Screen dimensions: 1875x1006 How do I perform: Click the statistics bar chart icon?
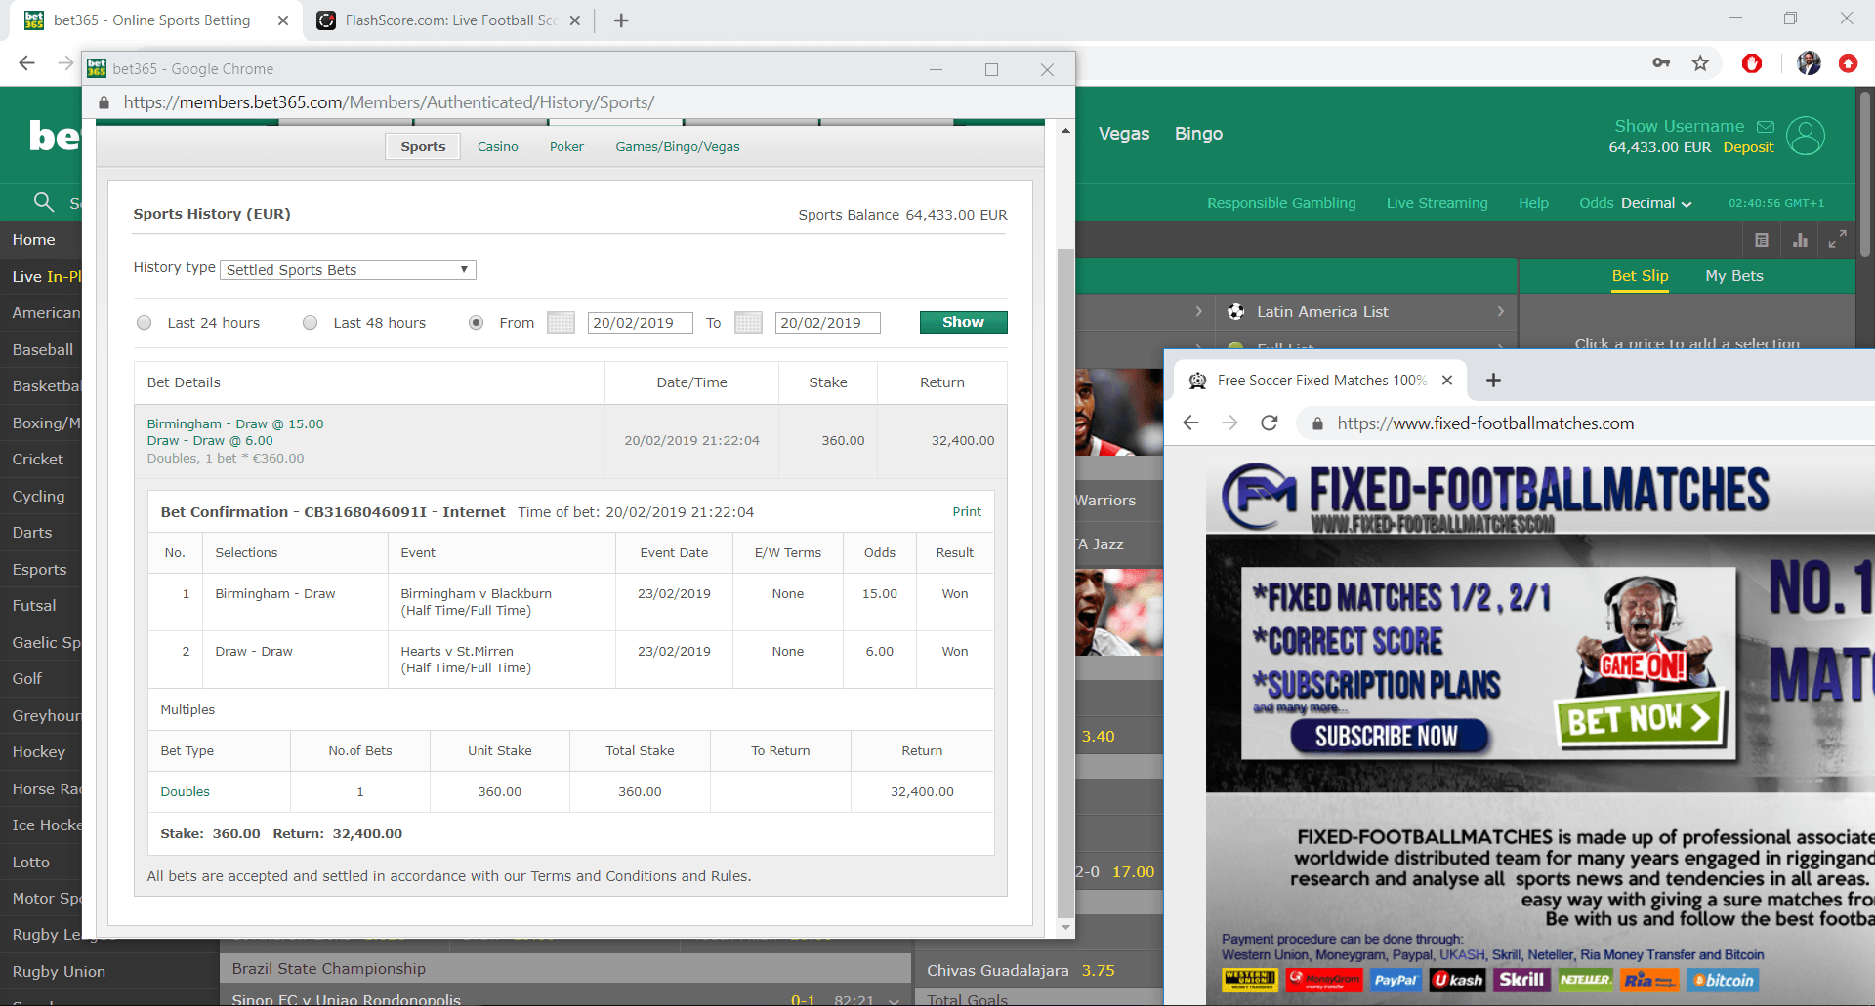pyautogui.click(x=1800, y=240)
